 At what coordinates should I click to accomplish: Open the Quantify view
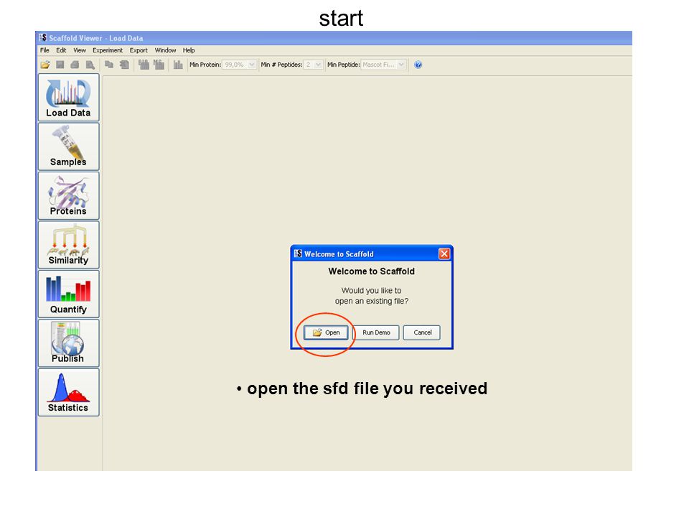point(69,294)
